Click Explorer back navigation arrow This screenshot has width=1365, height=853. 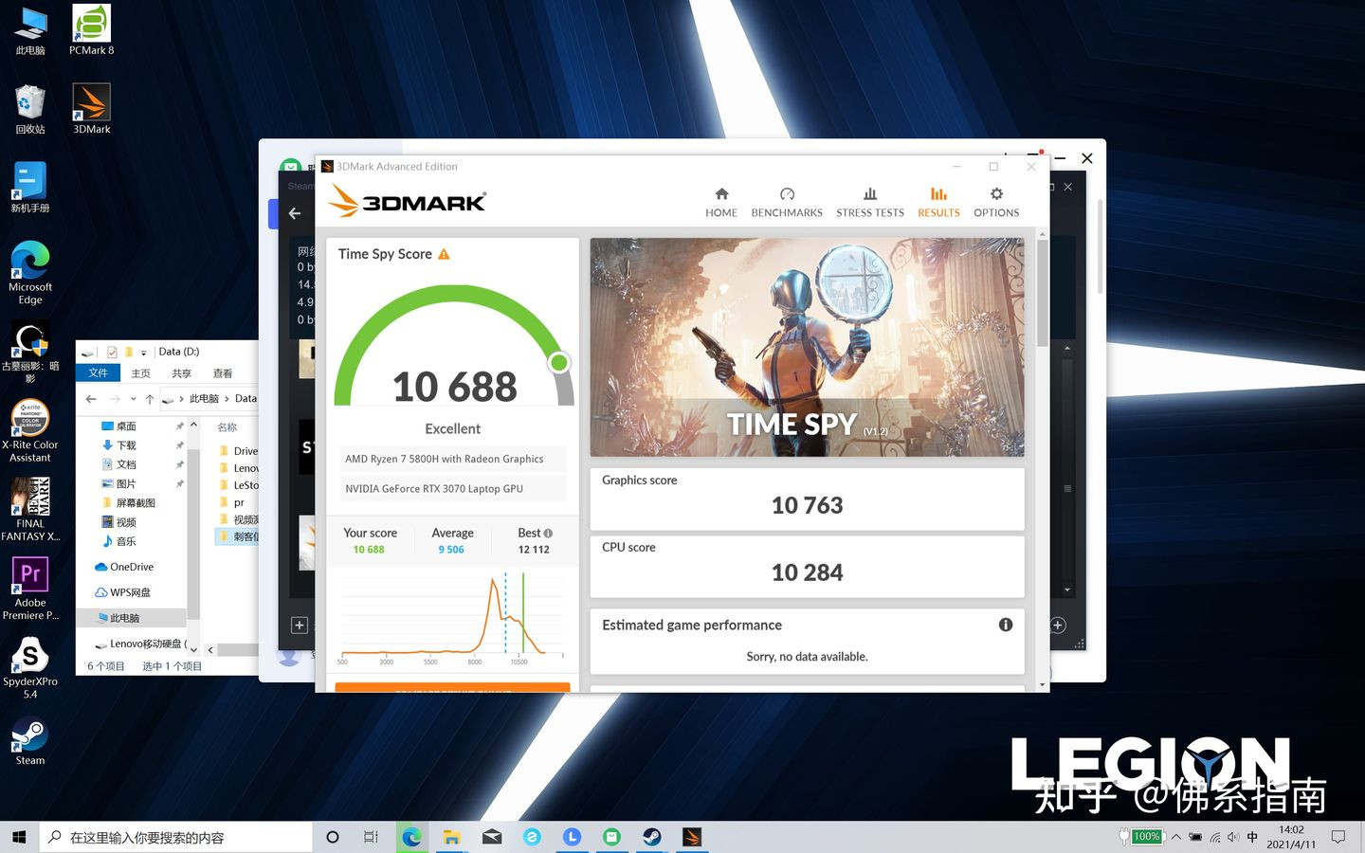pyautogui.click(x=91, y=399)
